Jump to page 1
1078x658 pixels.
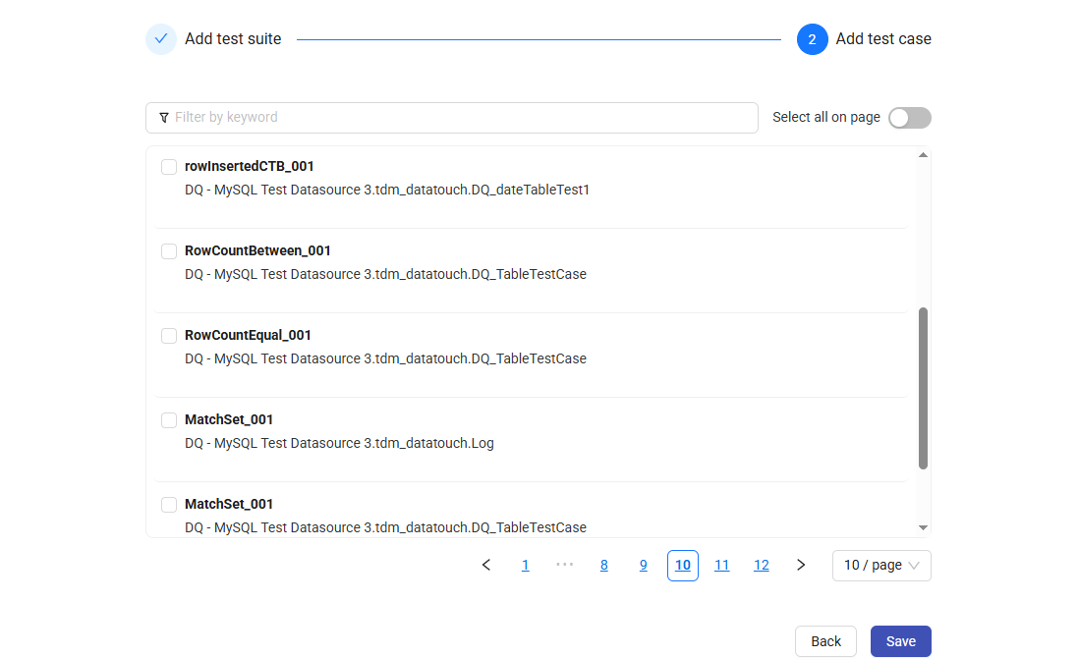pos(526,566)
